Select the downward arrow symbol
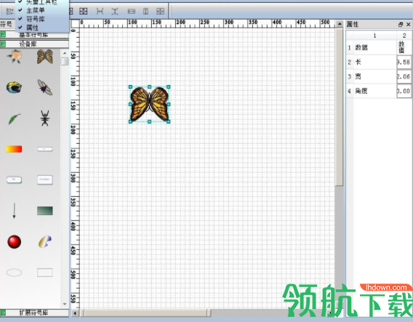The height and width of the screenshot is (322, 413). pyautogui.click(x=15, y=211)
